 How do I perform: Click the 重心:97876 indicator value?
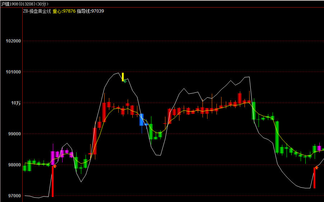pyautogui.click(x=64, y=11)
